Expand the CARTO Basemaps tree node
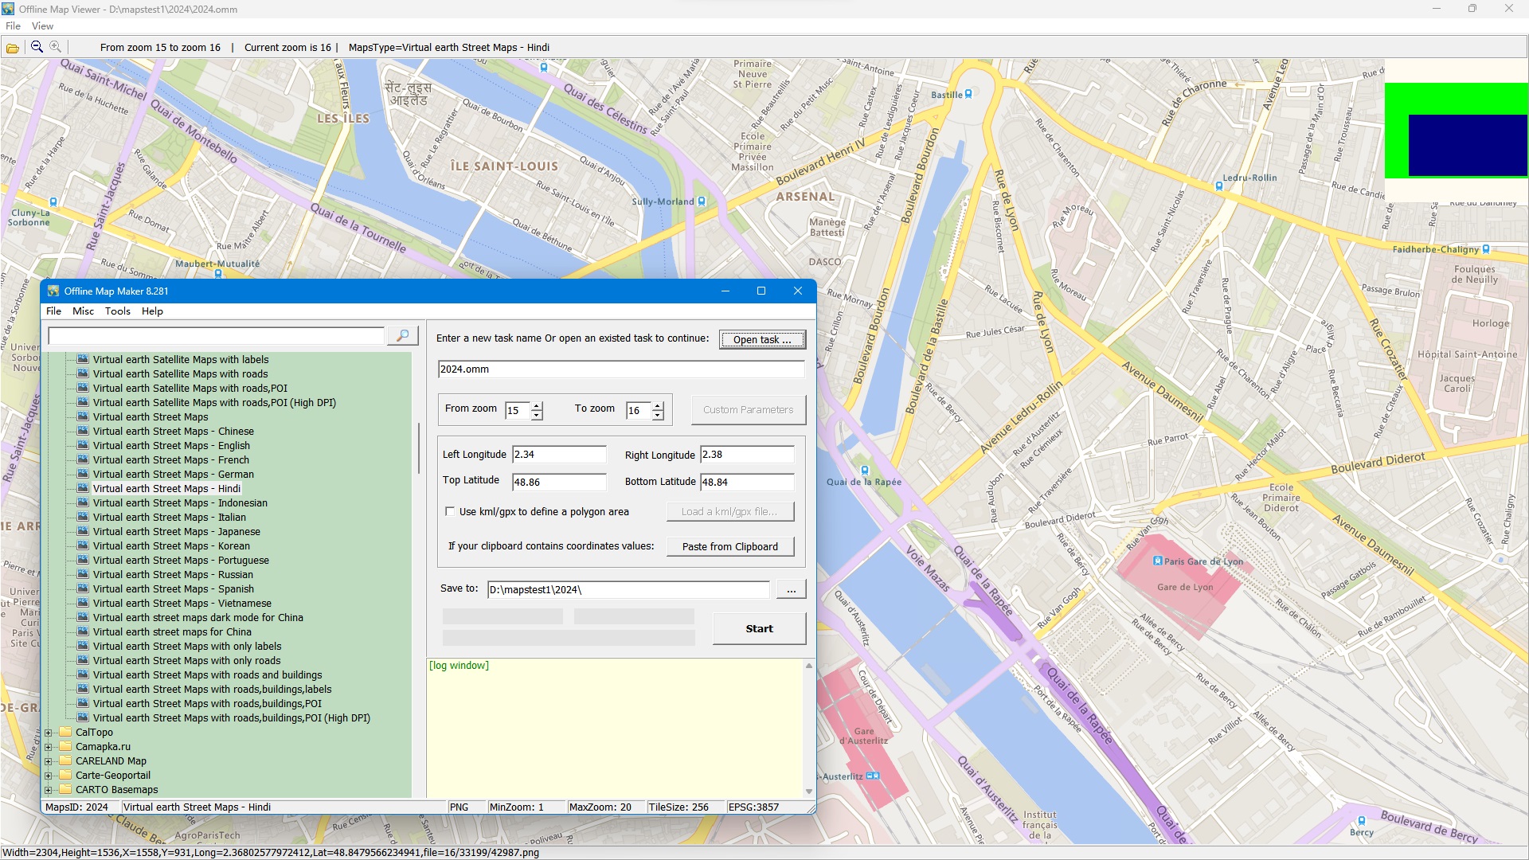This screenshot has height=860, width=1529. click(49, 790)
